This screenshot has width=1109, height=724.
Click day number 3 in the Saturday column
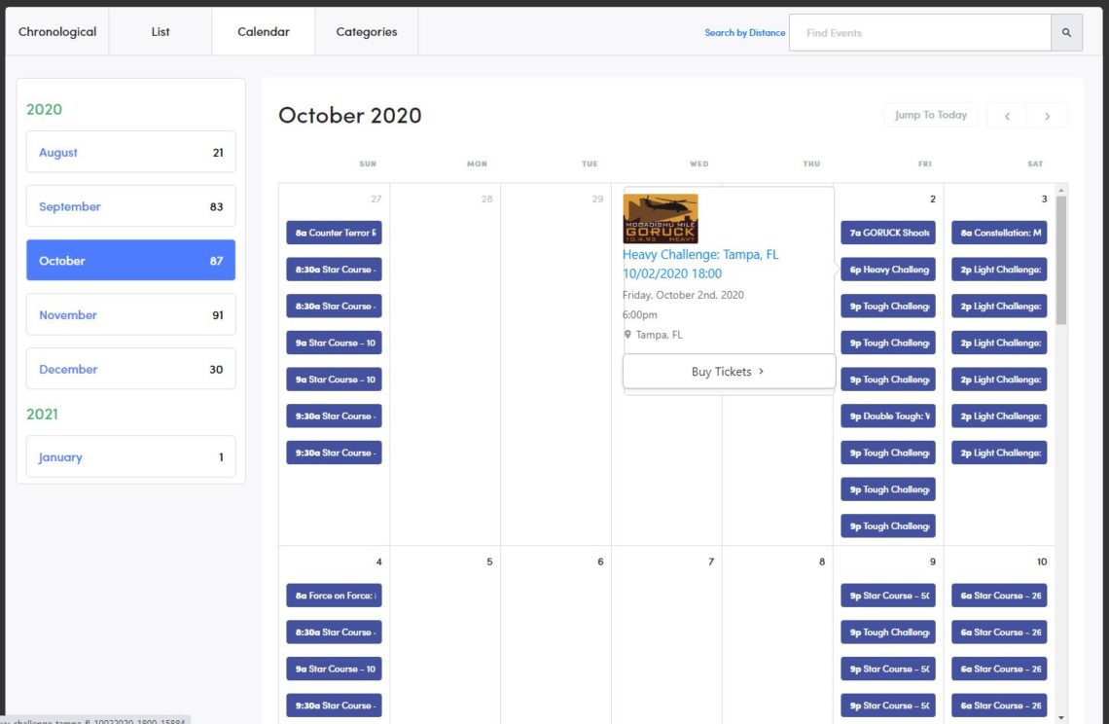pos(1044,199)
